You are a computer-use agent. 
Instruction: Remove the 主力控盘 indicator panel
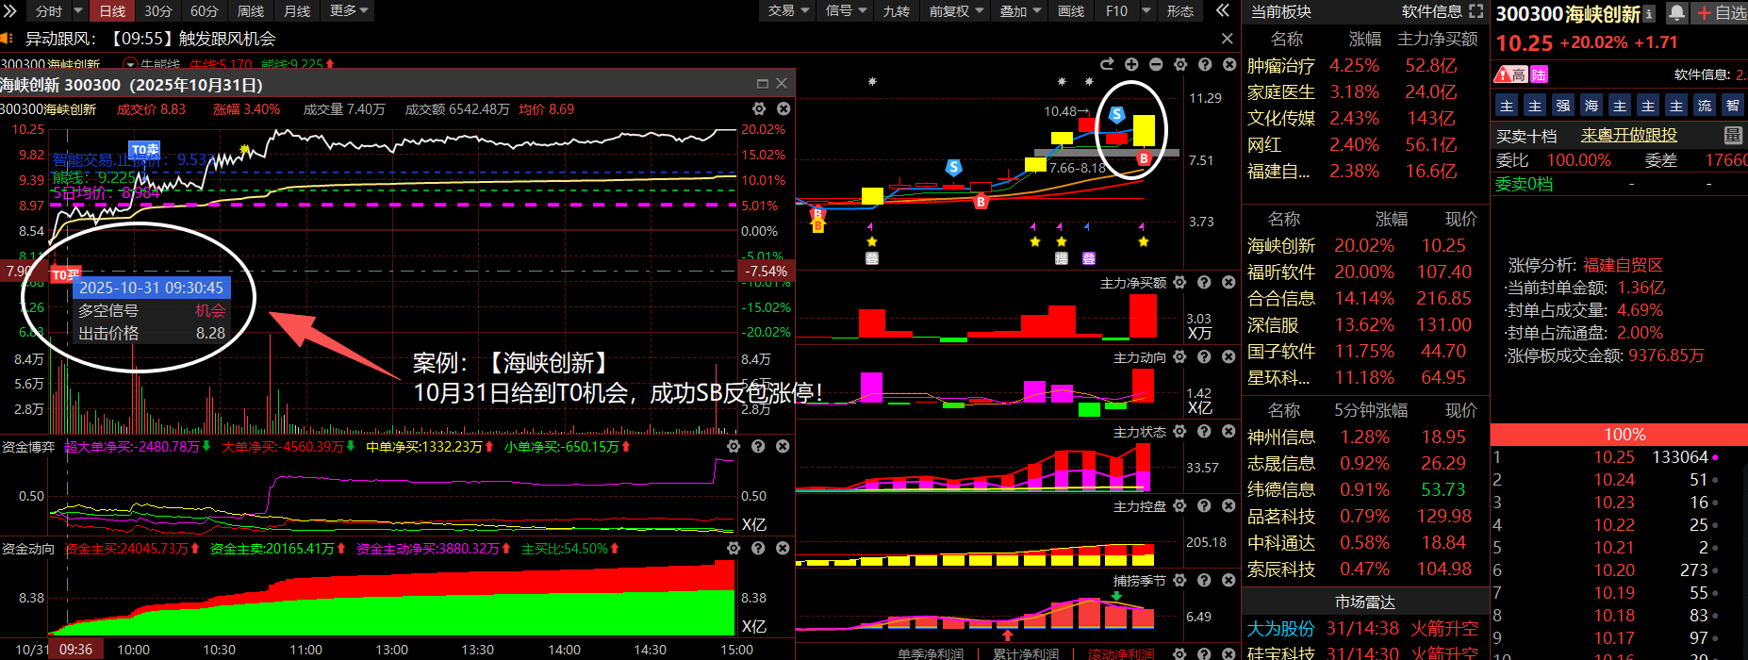(x=1229, y=505)
